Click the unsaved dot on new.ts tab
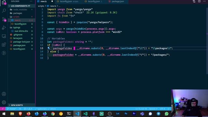This screenshot has width=208, height=117. (x=52, y=1)
